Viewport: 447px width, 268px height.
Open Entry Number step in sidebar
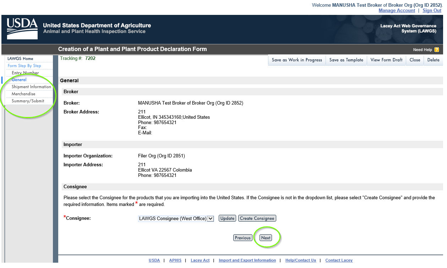25,73
